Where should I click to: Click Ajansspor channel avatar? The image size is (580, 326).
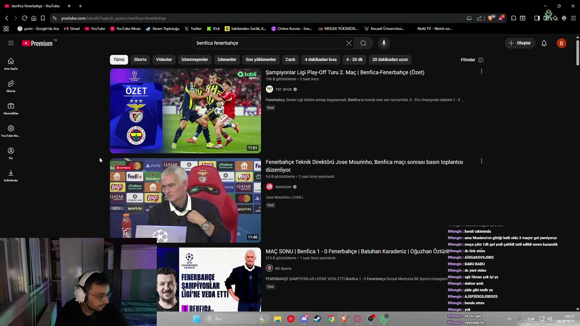coord(269,187)
